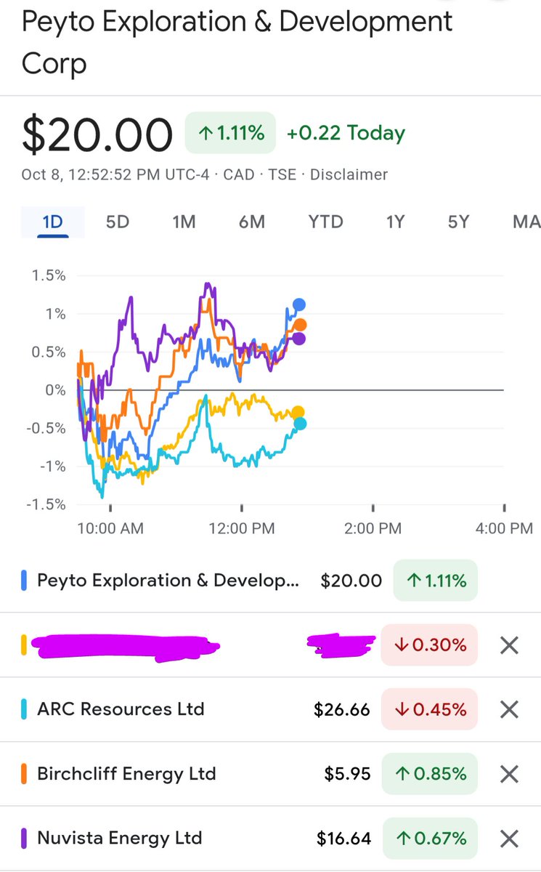Click the 1.11% badge in the header

(230, 133)
